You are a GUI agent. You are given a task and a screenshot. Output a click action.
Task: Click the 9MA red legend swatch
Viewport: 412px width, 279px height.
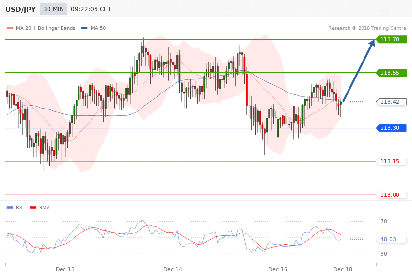click(x=33, y=208)
